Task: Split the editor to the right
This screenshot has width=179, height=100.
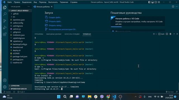Action: pyautogui.click(x=173, y=7)
